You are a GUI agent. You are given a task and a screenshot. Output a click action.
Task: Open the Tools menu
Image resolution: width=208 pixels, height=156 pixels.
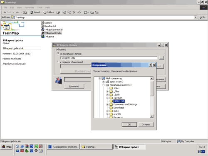pyautogui.click(x=40, y=7)
